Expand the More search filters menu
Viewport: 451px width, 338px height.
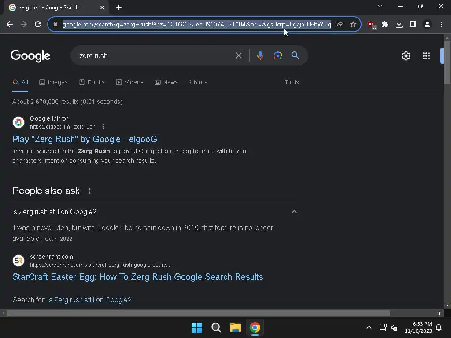(198, 82)
